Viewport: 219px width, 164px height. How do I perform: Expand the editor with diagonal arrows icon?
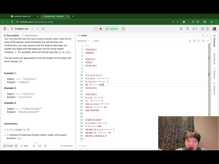click(x=208, y=41)
